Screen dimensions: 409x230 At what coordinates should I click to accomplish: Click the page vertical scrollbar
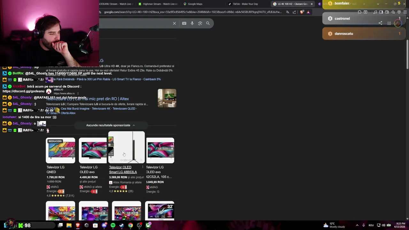pos(407,54)
